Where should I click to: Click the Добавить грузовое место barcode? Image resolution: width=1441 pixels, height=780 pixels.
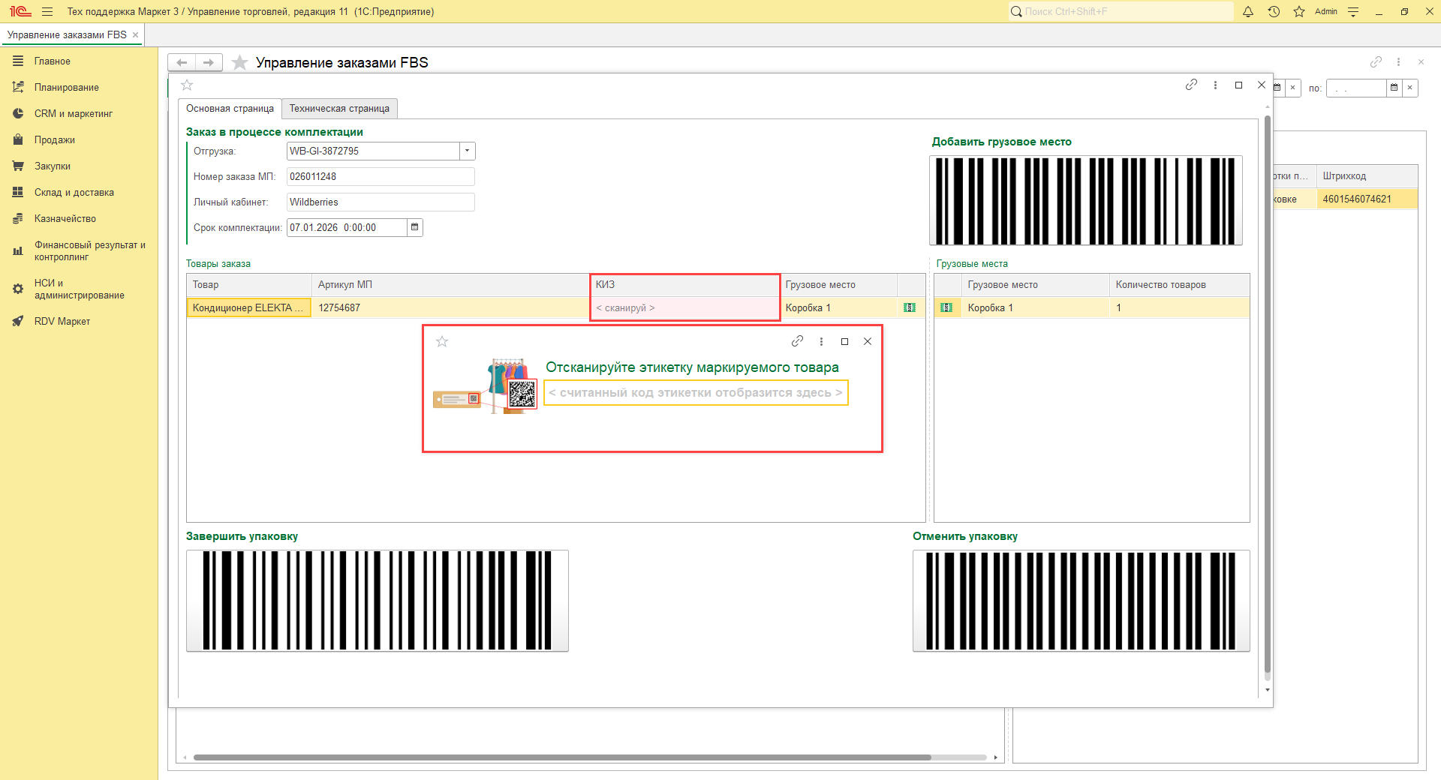(x=1085, y=200)
